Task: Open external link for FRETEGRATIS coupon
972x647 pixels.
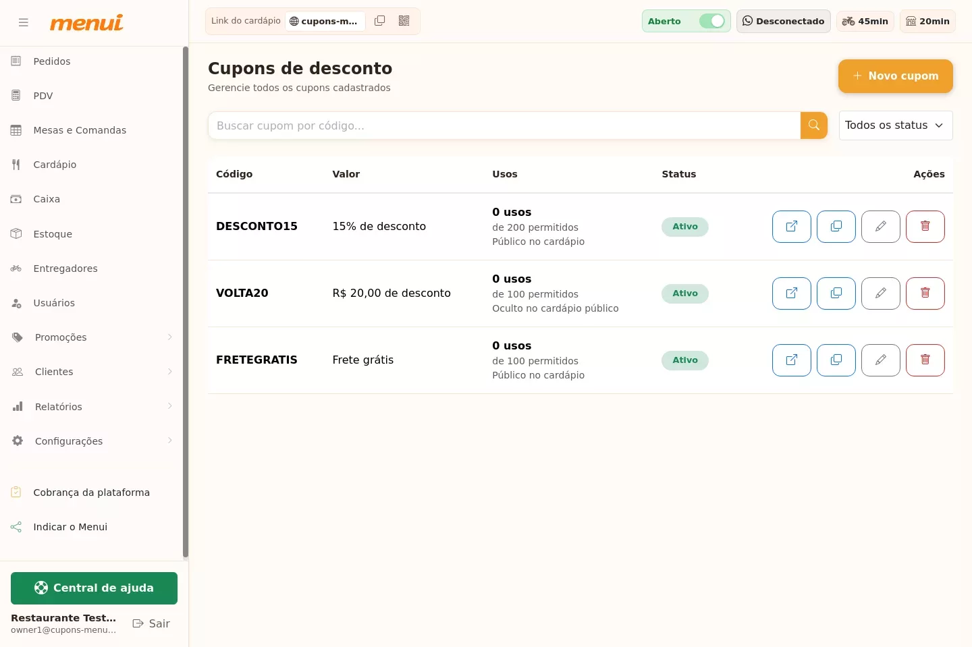Action: pyautogui.click(x=792, y=360)
